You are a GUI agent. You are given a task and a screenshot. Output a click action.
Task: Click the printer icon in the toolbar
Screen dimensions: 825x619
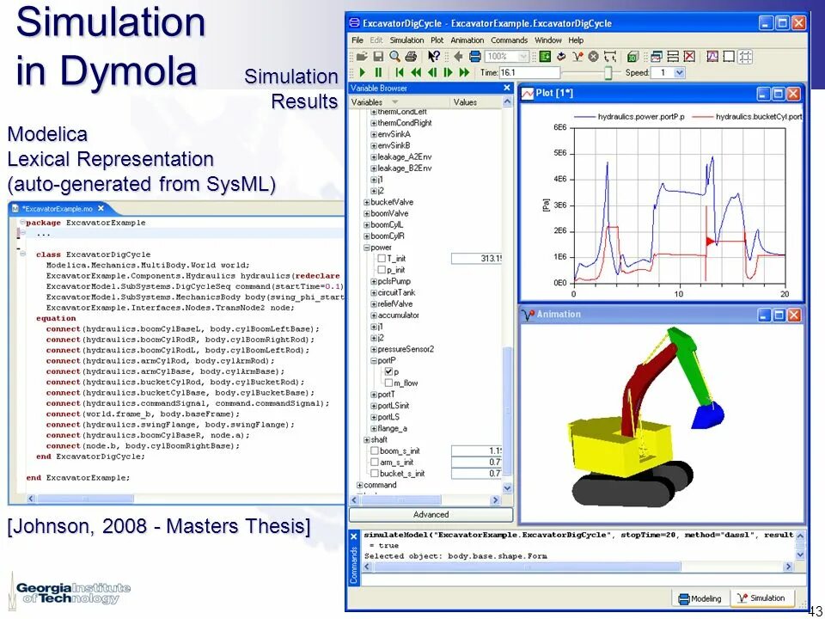click(411, 57)
